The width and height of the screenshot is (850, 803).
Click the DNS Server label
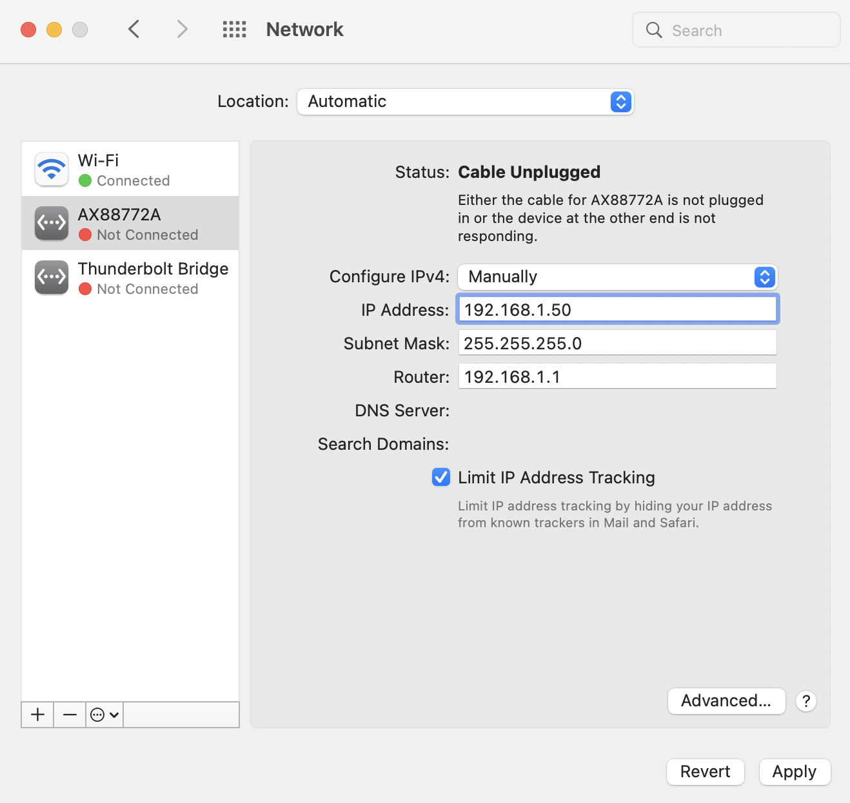click(x=402, y=411)
